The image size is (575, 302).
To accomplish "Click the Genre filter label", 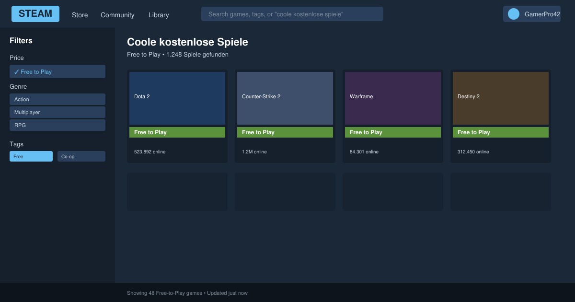I will [18, 87].
